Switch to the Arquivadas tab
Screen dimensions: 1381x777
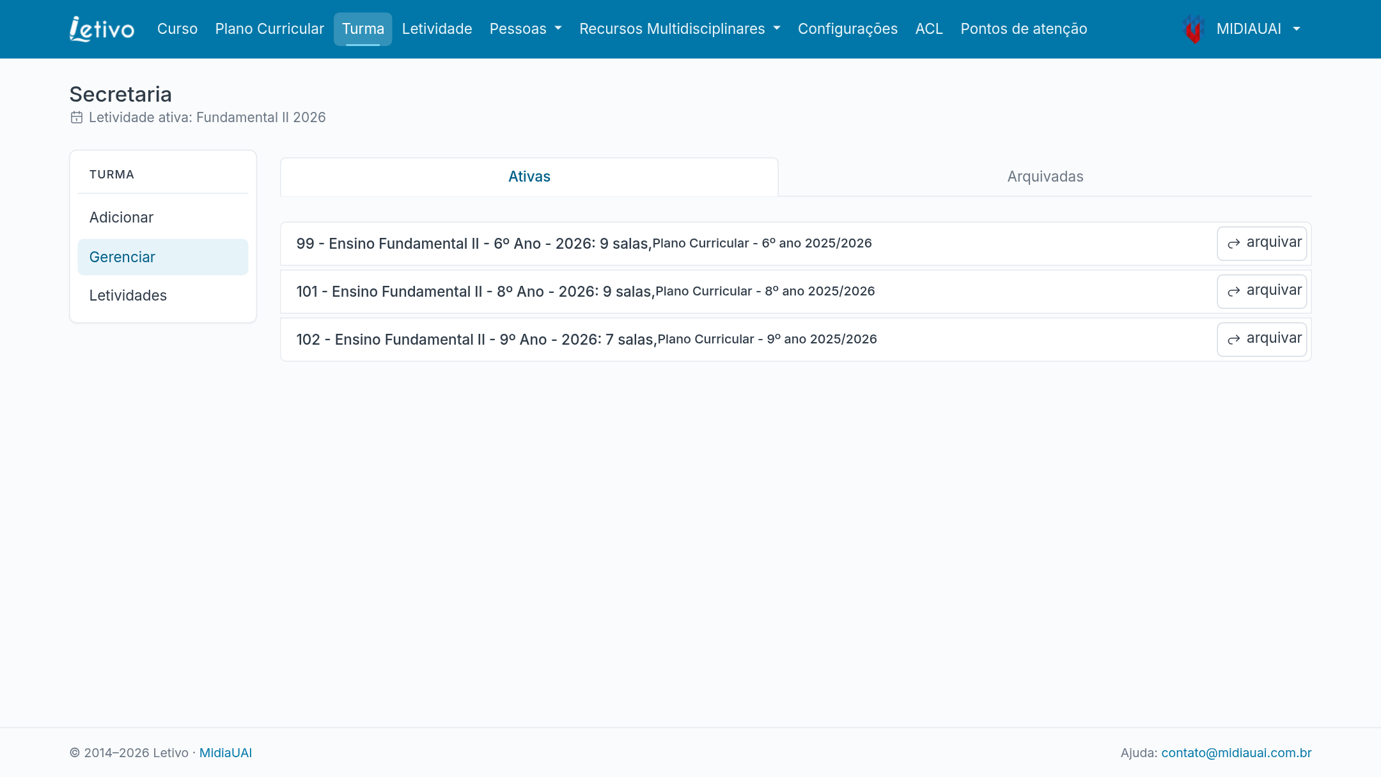(1045, 177)
